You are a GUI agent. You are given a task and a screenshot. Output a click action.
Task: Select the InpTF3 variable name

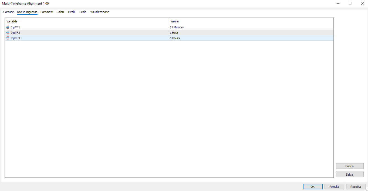(x=15, y=38)
